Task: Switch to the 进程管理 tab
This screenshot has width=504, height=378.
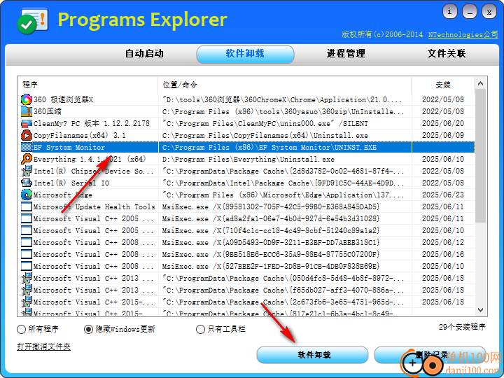Action: pyautogui.click(x=346, y=53)
